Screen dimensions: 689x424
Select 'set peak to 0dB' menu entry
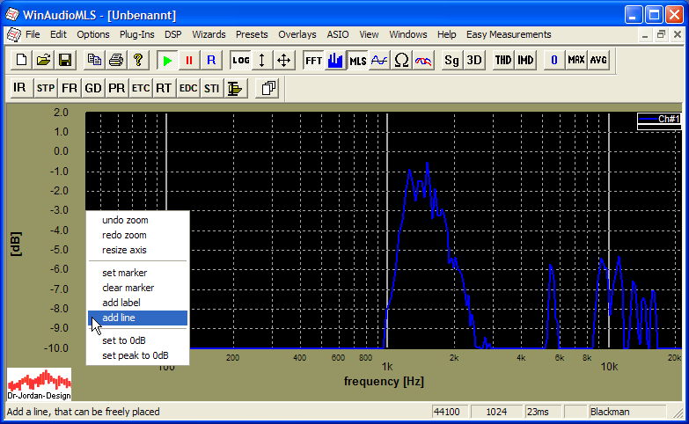[x=135, y=355]
